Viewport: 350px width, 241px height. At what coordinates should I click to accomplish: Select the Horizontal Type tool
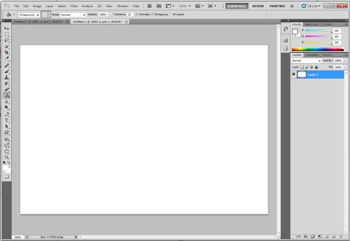(7, 120)
